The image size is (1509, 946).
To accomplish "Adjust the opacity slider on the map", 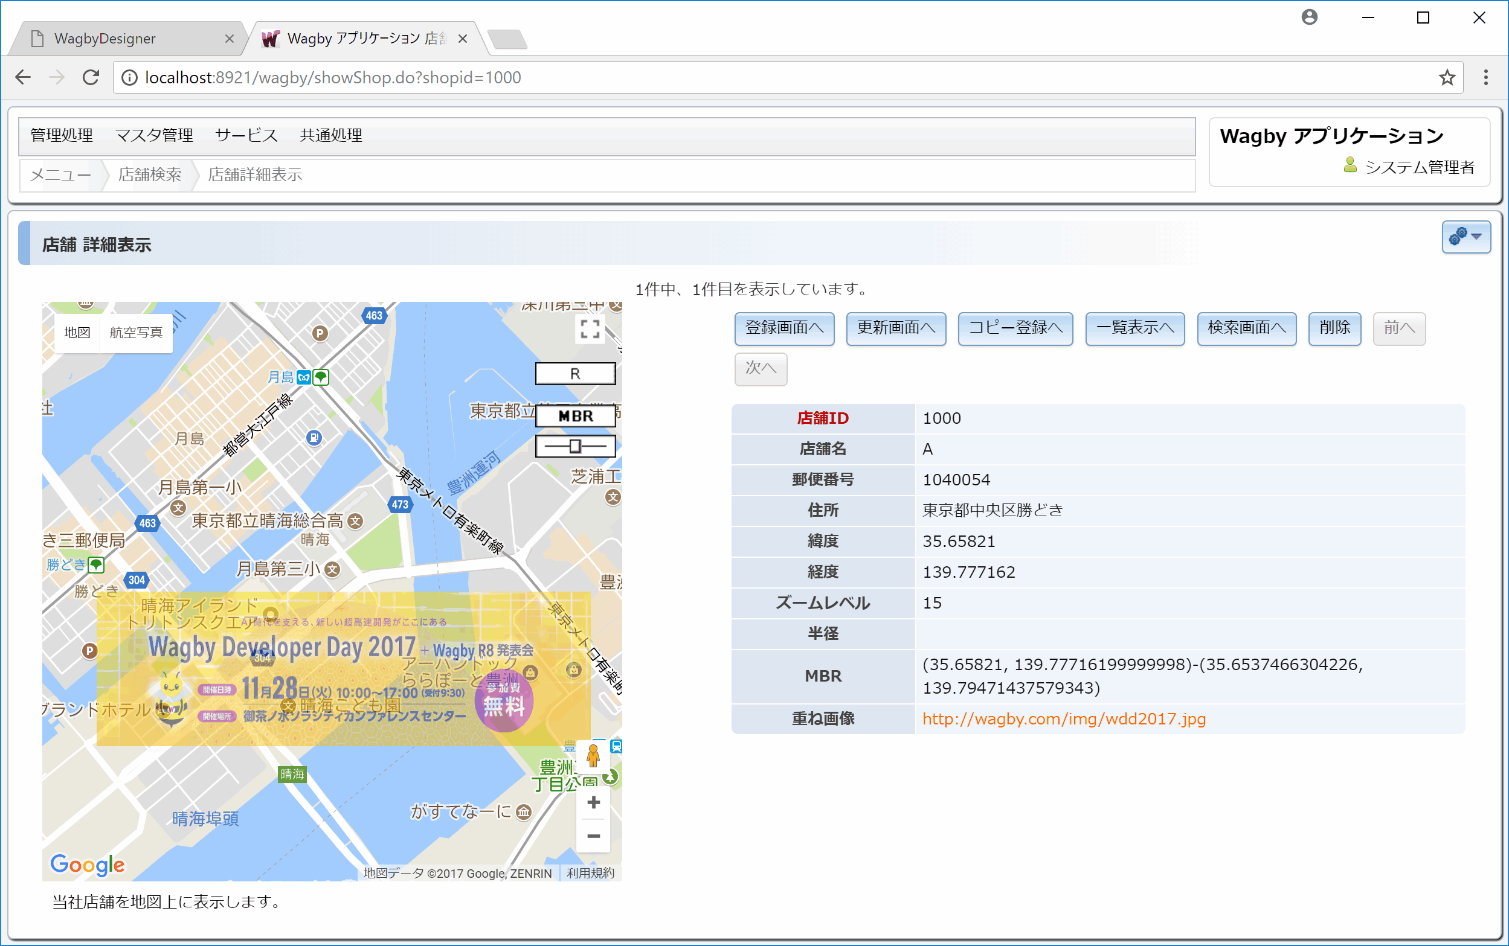I will (x=575, y=446).
